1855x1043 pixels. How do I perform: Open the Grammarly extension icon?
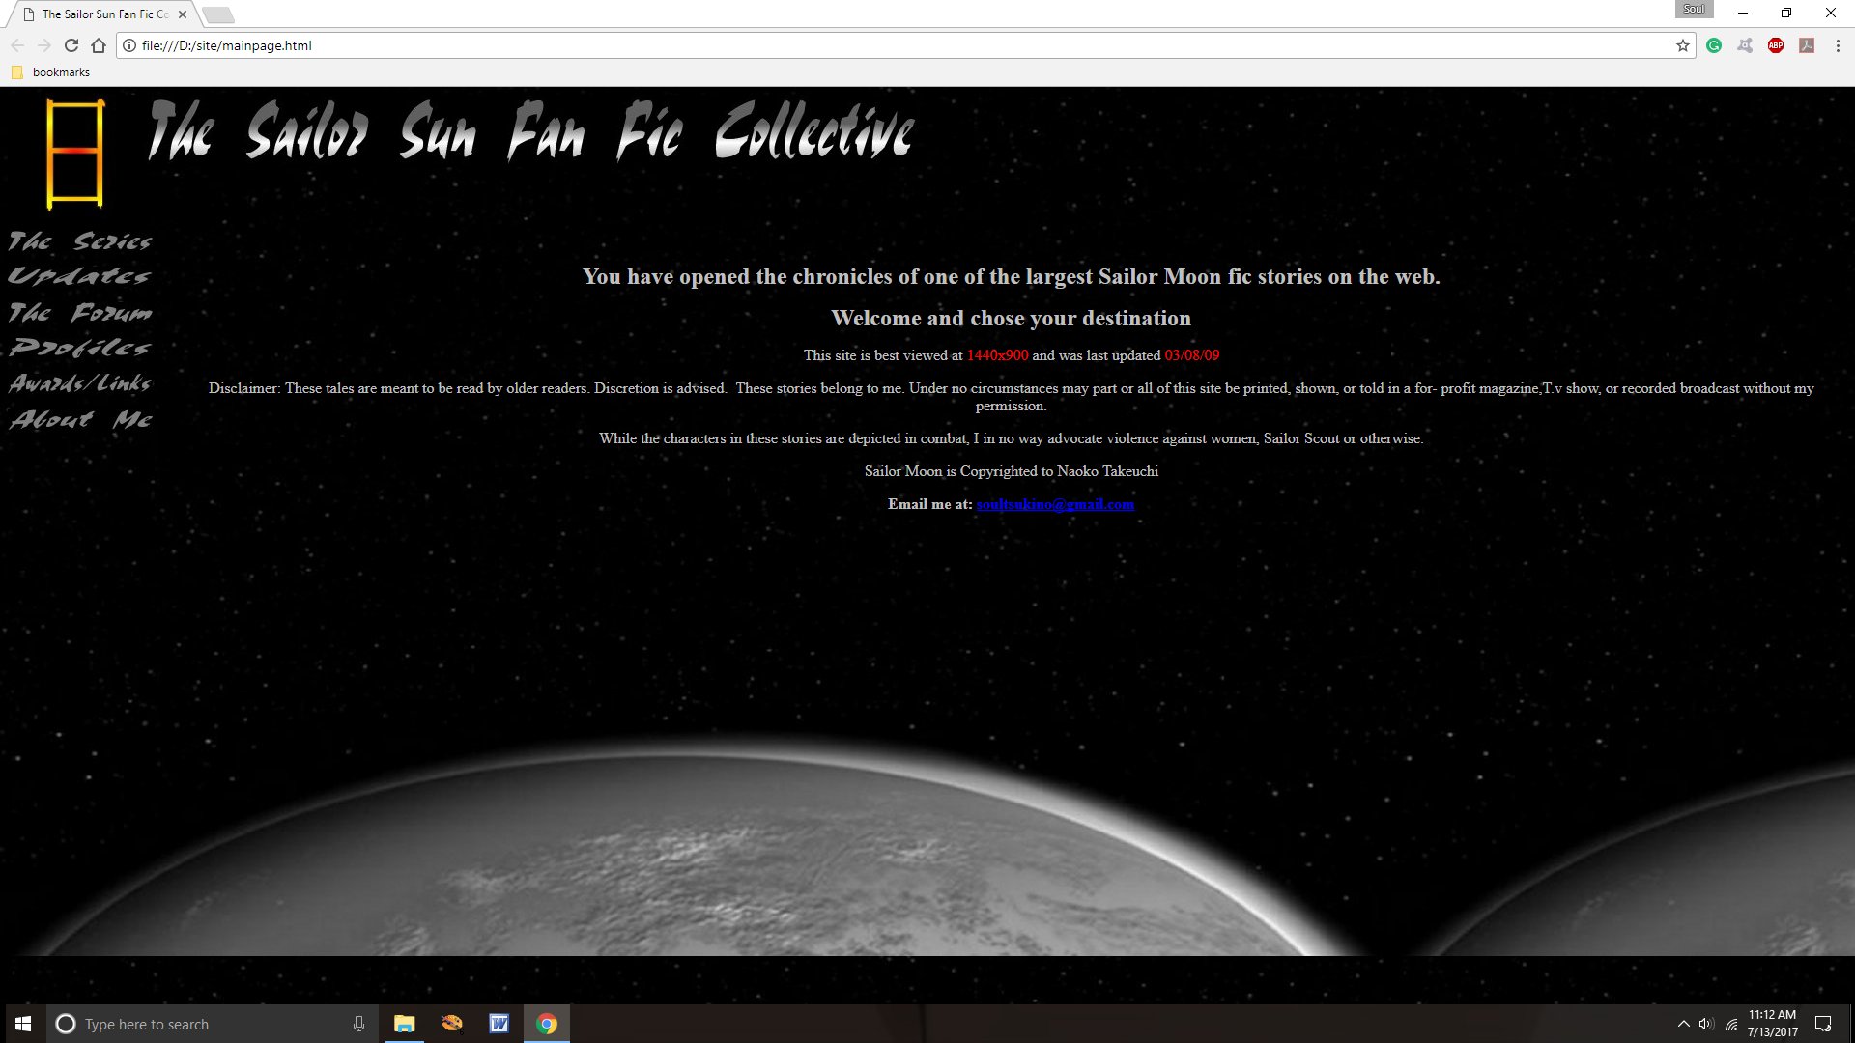(x=1714, y=45)
